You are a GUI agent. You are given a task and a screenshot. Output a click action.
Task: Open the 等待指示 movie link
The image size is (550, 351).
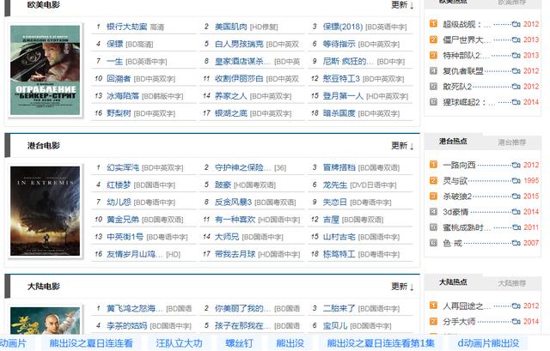tap(339, 44)
